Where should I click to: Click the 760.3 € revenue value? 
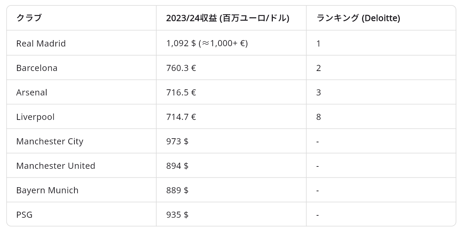click(x=181, y=68)
